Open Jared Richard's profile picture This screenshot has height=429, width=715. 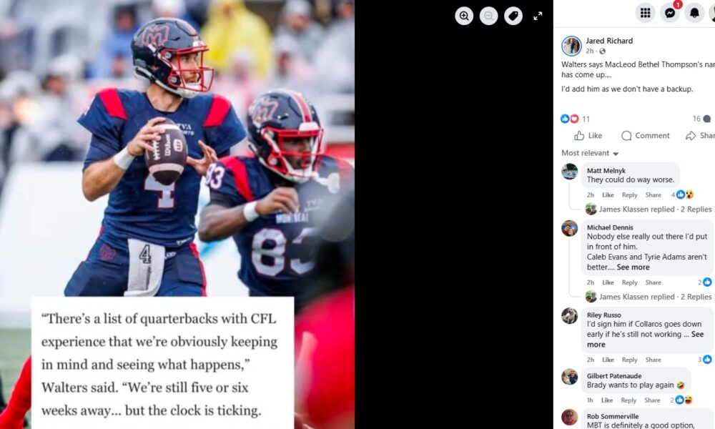tap(571, 46)
